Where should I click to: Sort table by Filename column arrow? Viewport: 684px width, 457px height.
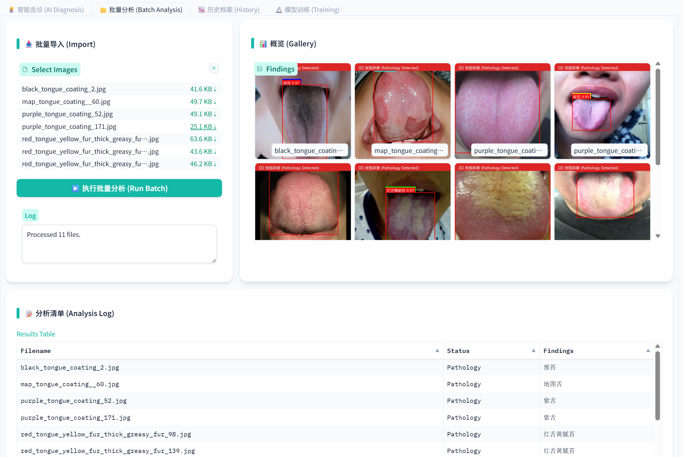tap(437, 351)
